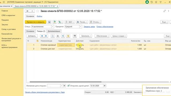Click characteristic cell in row 1

click(66, 45)
